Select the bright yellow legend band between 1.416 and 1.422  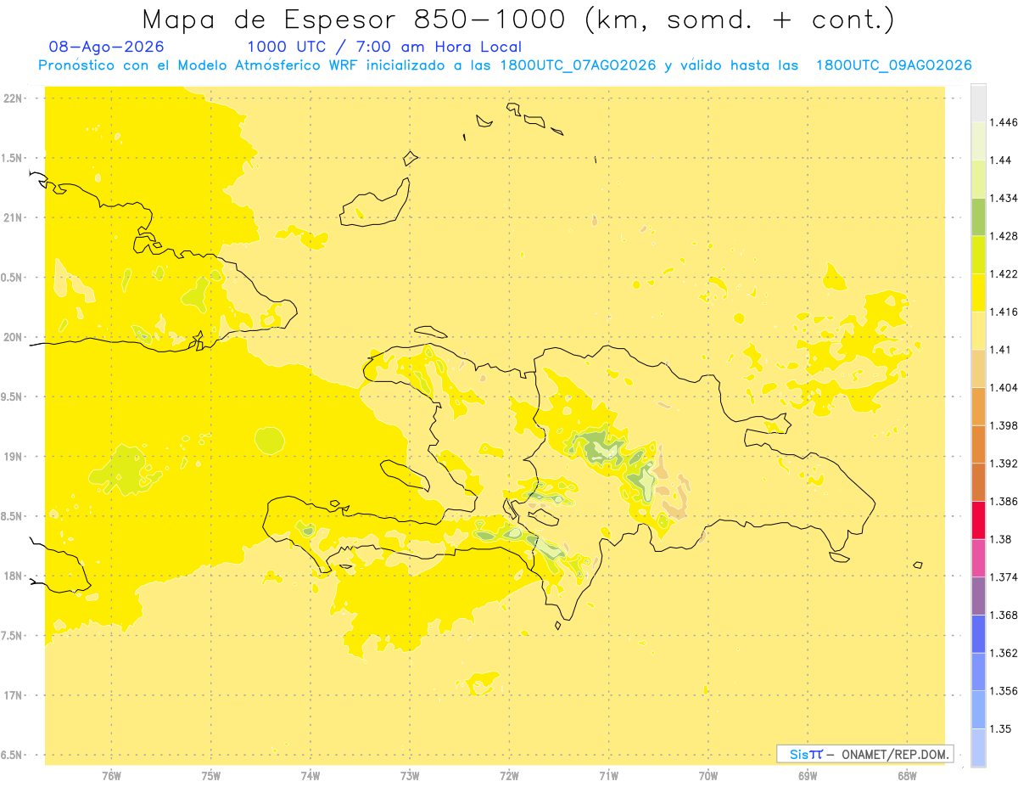coord(978,292)
